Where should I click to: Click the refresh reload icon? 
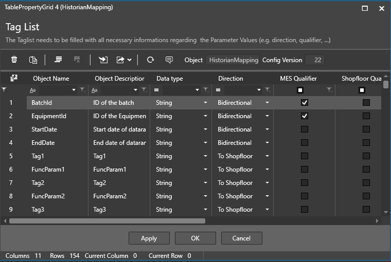[150, 60]
